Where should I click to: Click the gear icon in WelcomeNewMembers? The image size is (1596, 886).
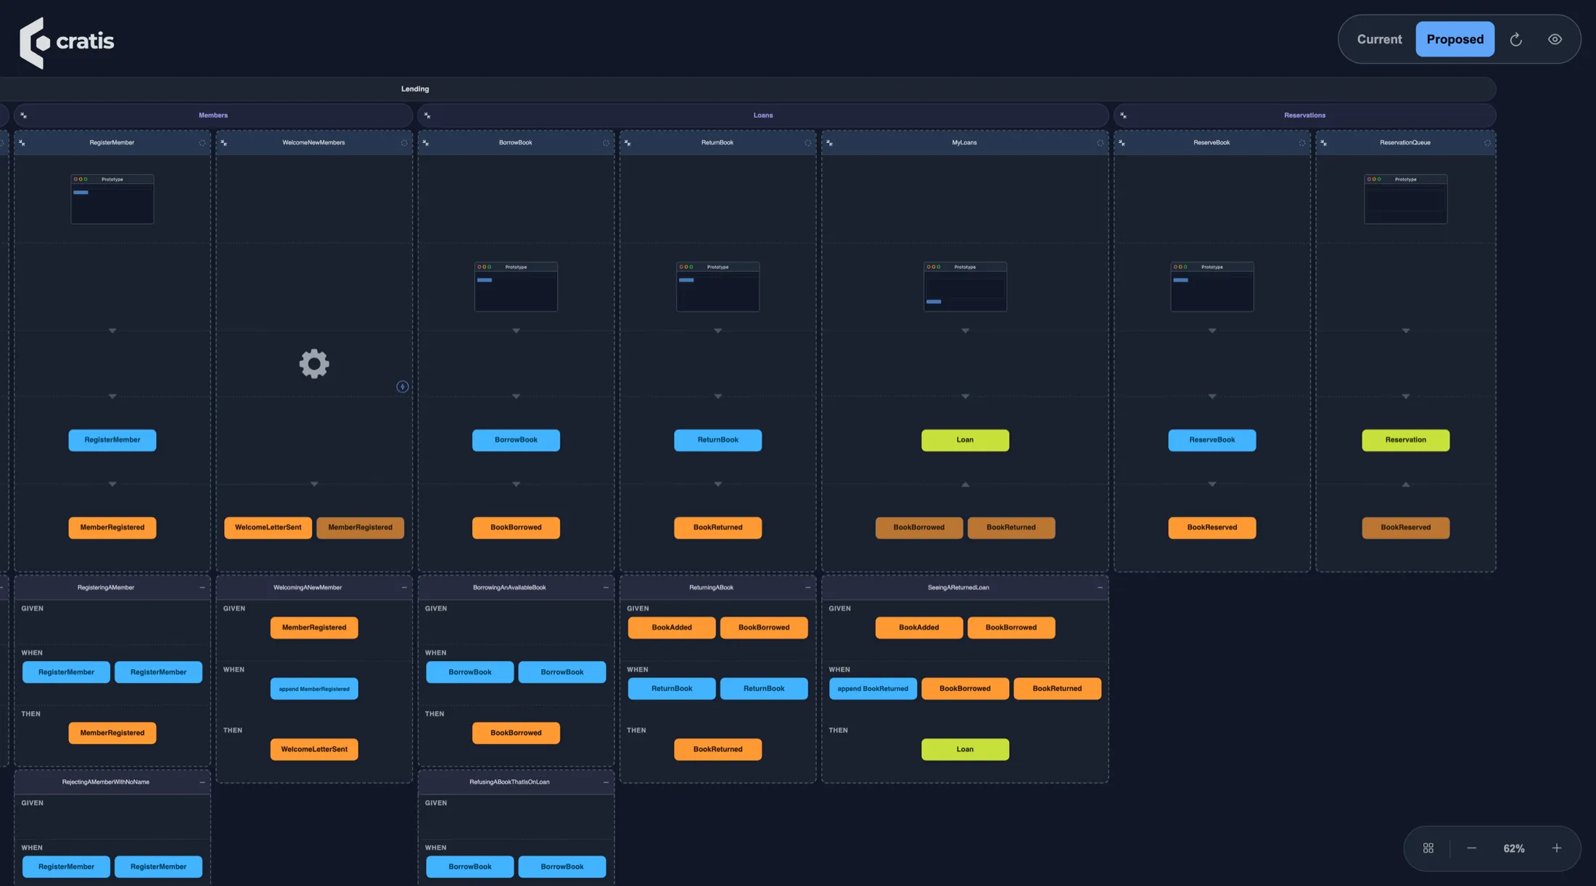tap(314, 364)
